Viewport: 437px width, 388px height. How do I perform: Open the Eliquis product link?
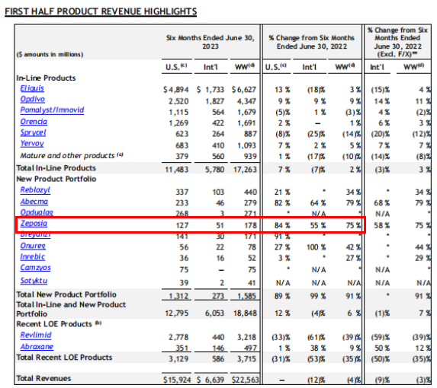[x=32, y=88]
